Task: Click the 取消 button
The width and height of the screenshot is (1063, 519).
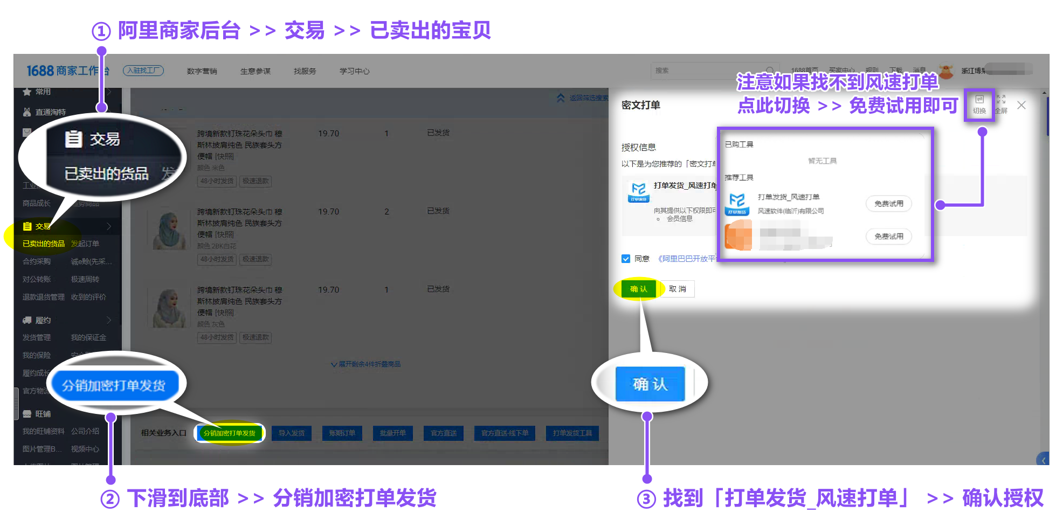Action: 678,289
